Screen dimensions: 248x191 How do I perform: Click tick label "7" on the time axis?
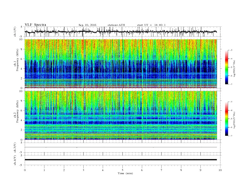point(162,170)
